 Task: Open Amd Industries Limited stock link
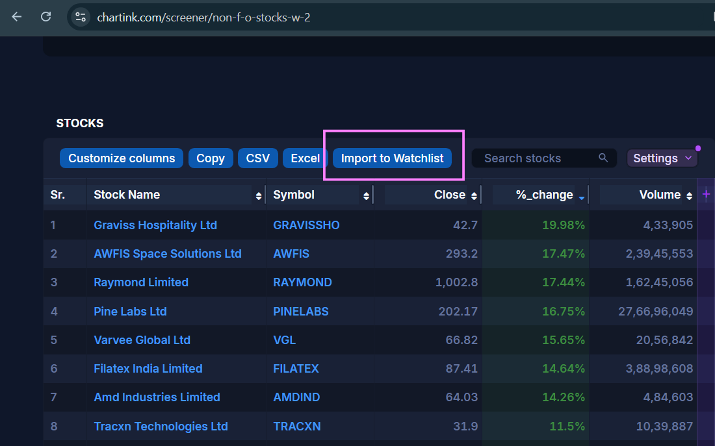pyautogui.click(x=157, y=397)
